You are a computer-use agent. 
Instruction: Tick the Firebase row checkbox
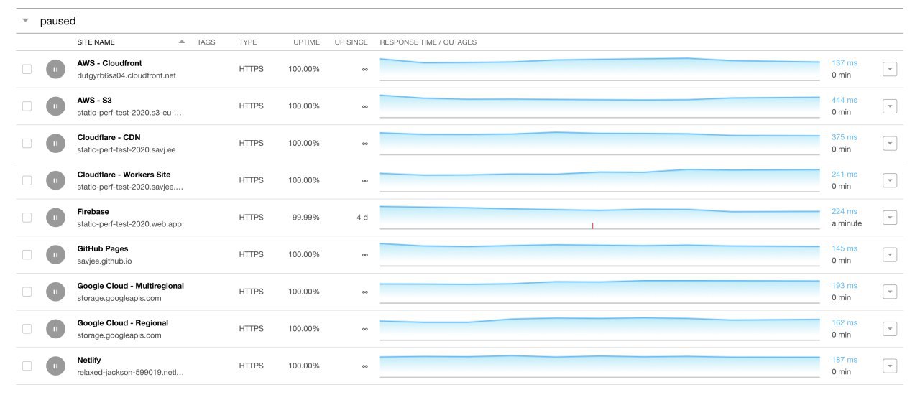(27, 218)
